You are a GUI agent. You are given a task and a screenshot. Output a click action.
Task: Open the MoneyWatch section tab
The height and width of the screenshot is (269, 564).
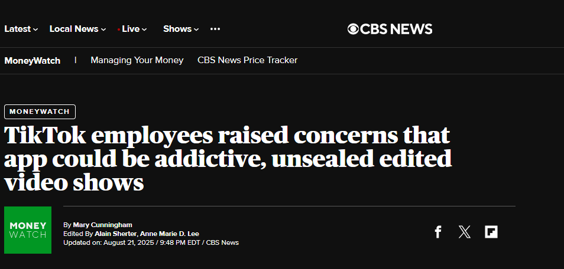(33, 61)
